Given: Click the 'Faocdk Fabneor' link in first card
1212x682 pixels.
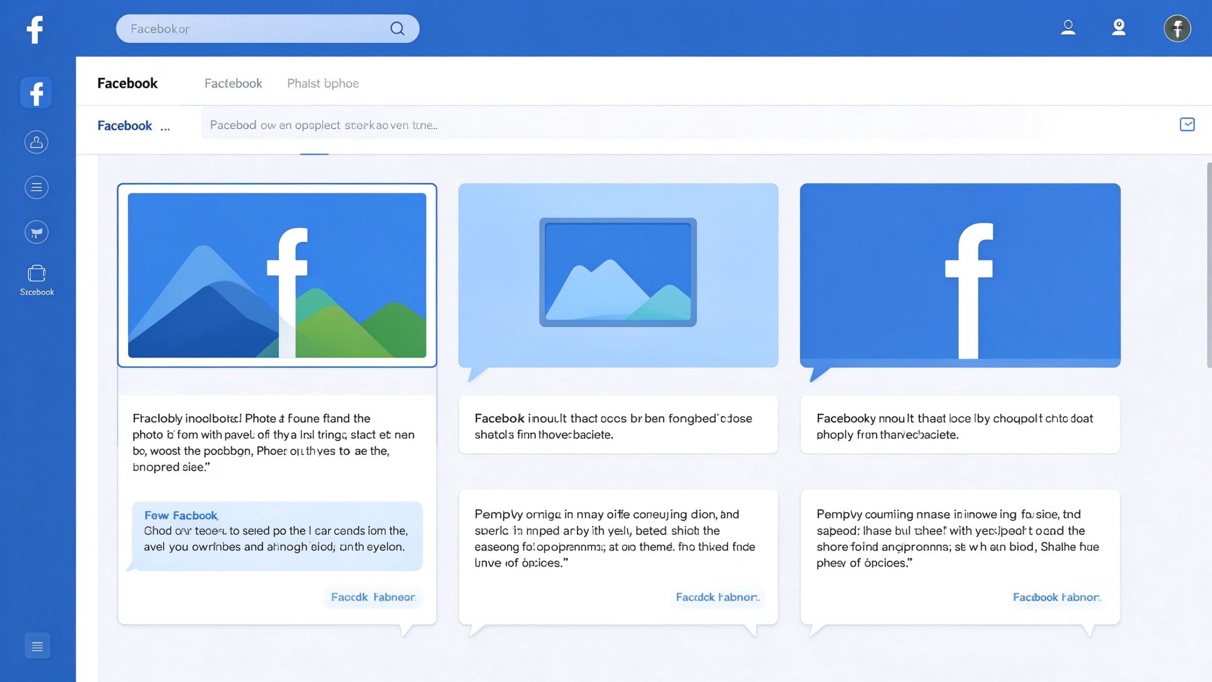Looking at the screenshot, I should click(x=373, y=597).
